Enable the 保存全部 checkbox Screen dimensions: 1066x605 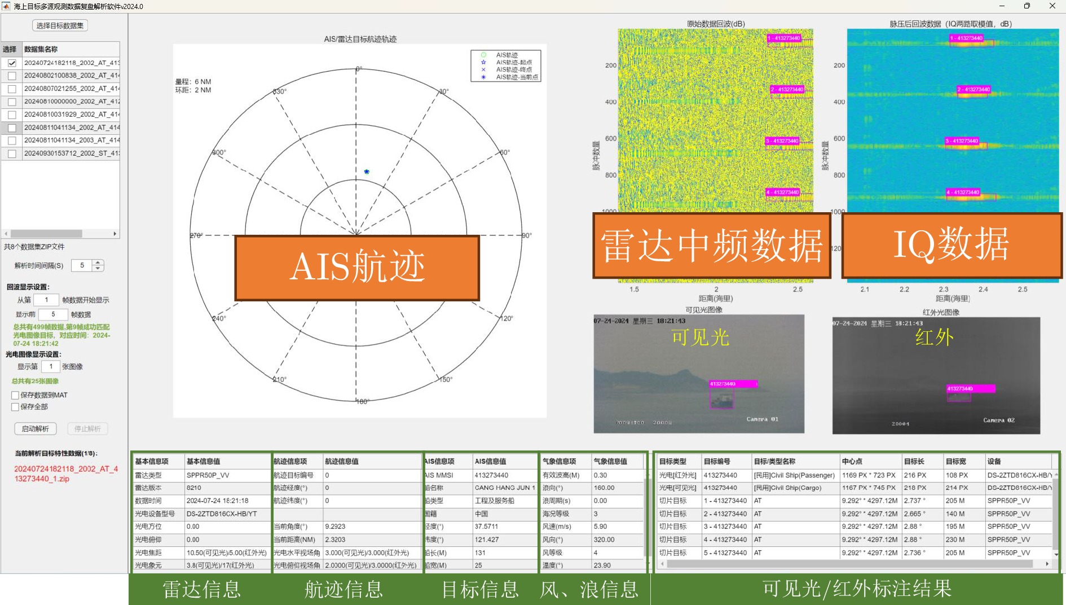pos(15,407)
